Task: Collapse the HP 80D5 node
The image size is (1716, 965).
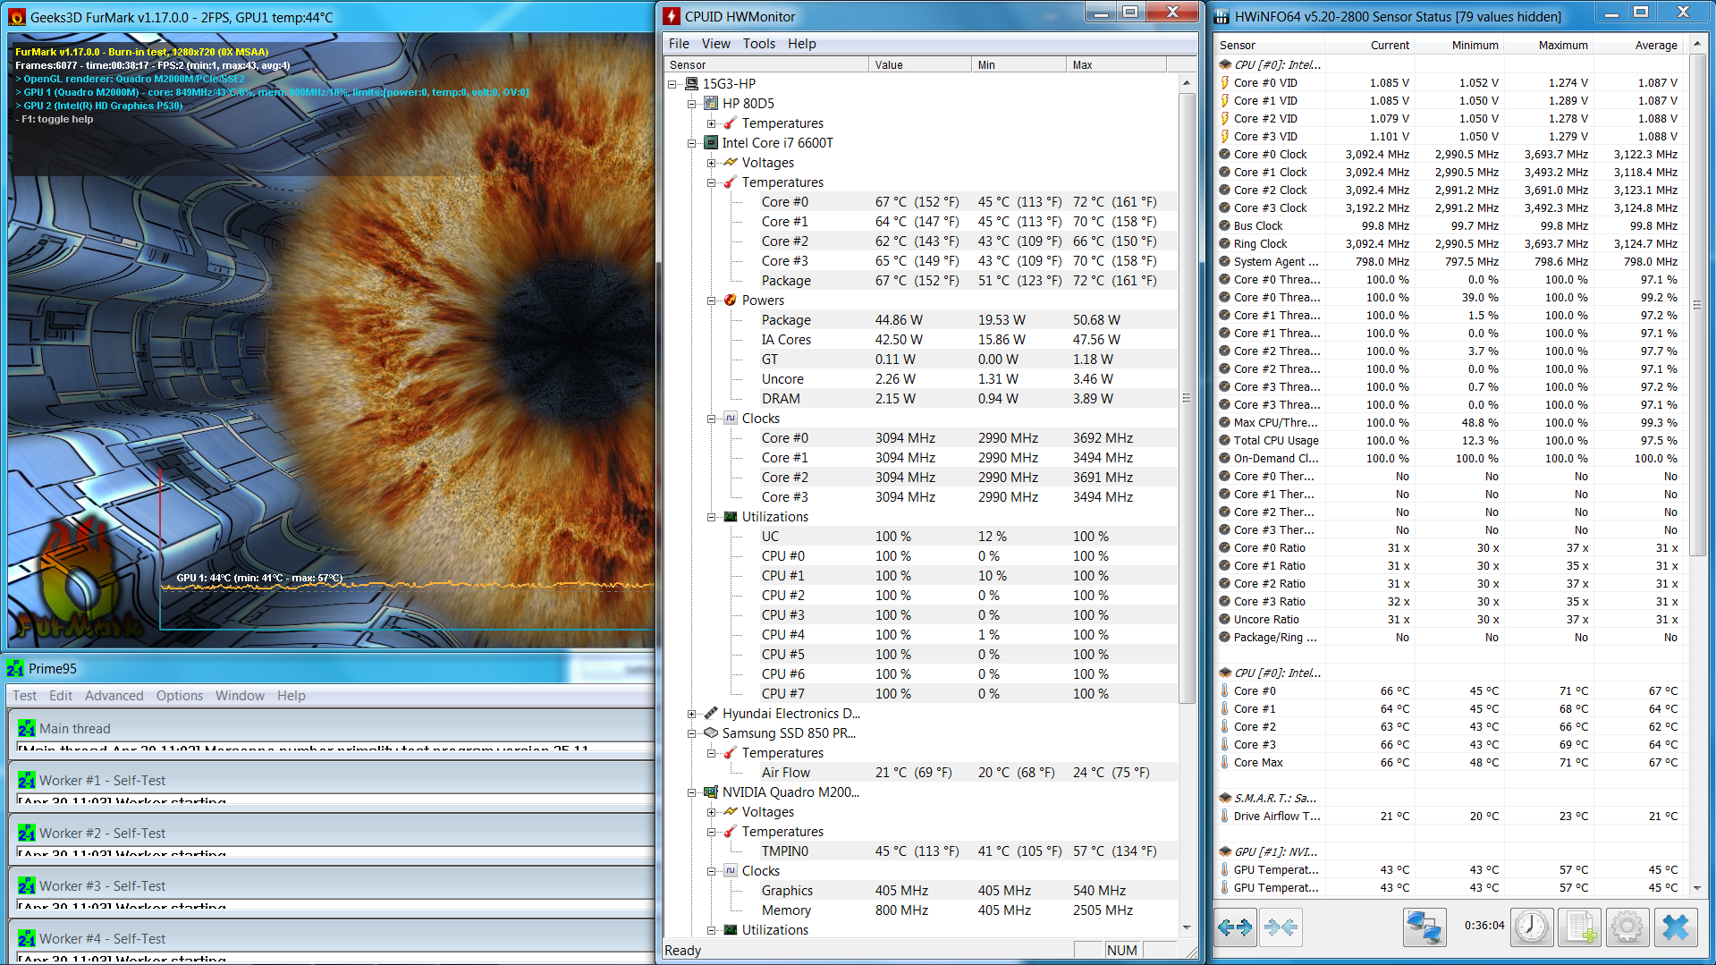Action: [x=692, y=104]
